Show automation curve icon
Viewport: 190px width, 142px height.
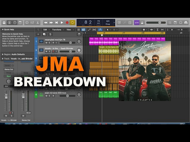(x=89, y=30)
